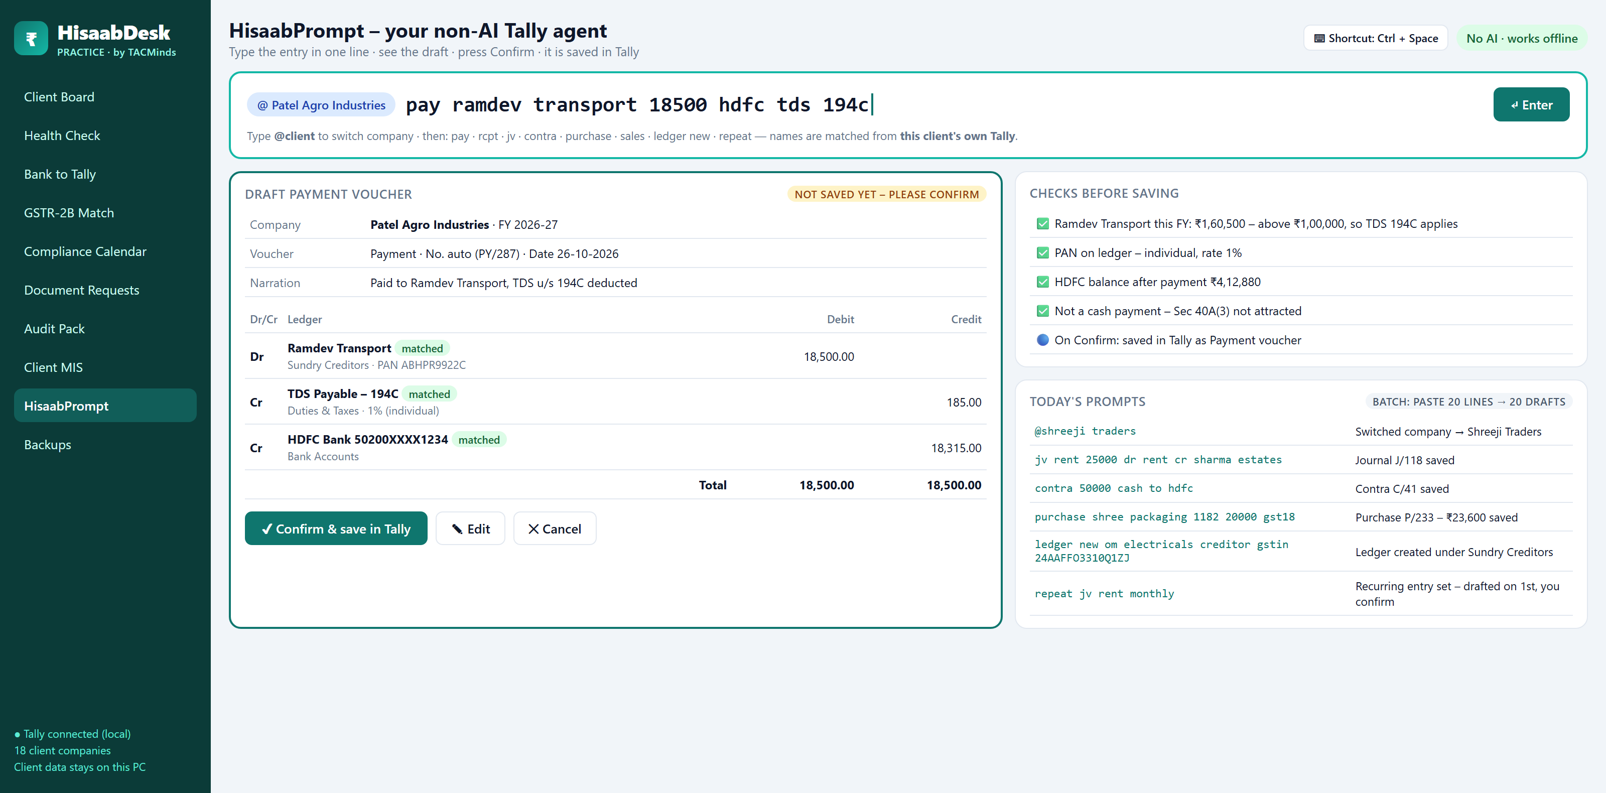Open the Health Check page
This screenshot has width=1606, height=793.
(x=105, y=136)
